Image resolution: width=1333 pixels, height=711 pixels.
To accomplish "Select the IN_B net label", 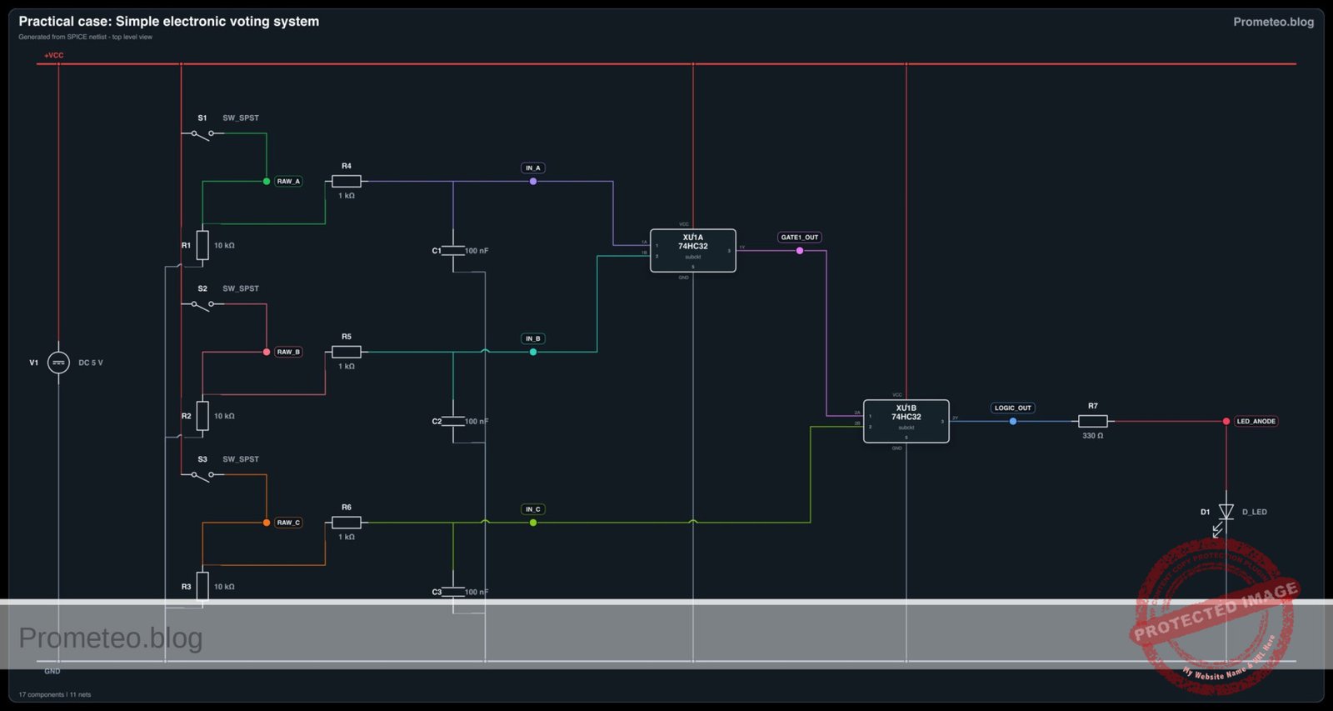I will [533, 338].
